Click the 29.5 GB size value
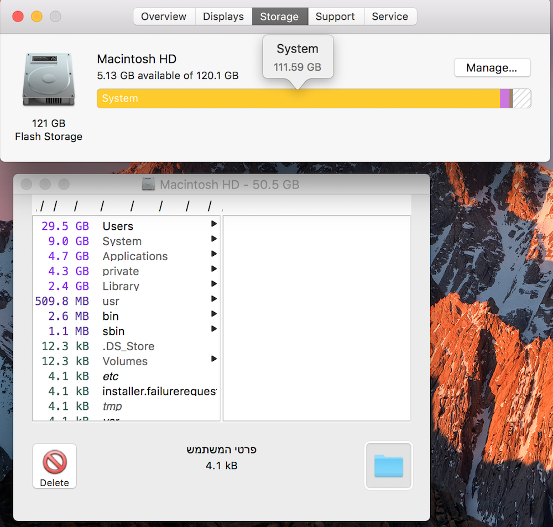The image size is (553, 527). click(65, 226)
